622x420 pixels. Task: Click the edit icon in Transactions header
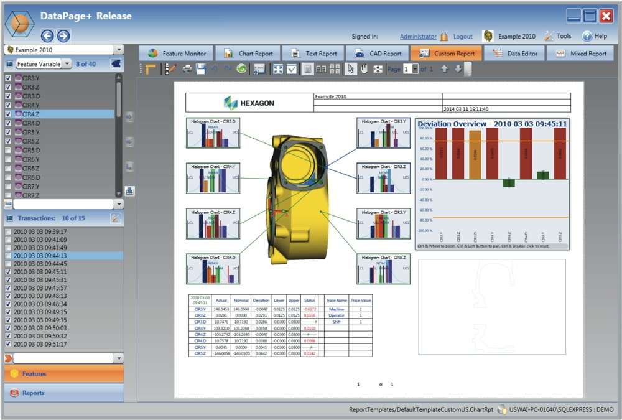(116, 218)
